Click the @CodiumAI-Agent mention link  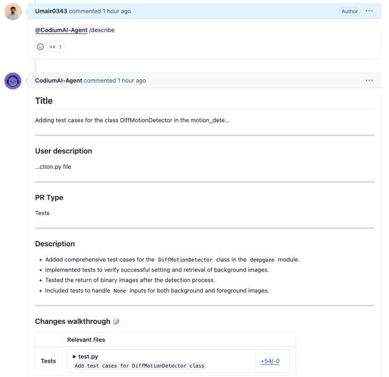click(x=61, y=30)
